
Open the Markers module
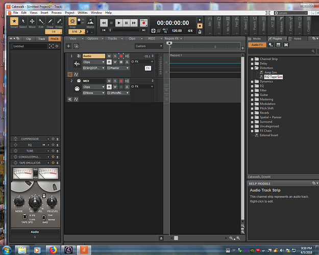(281, 25)
